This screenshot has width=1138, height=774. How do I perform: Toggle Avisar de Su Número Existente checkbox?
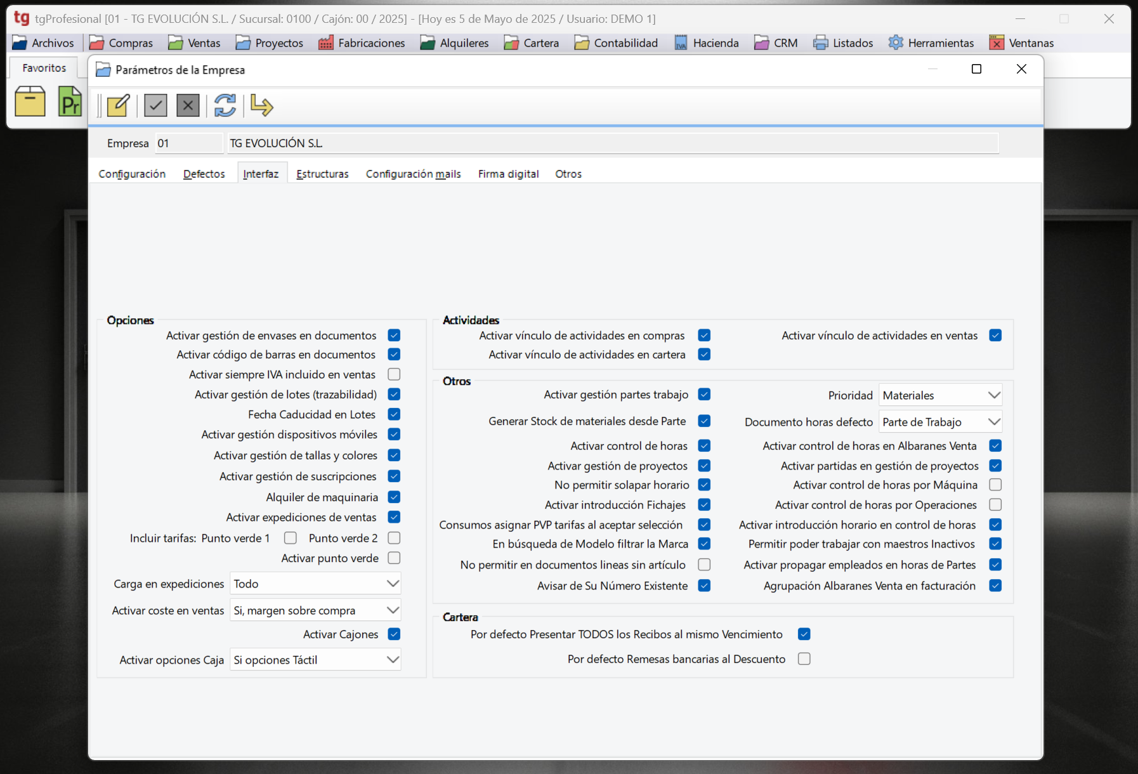(704, 586)
